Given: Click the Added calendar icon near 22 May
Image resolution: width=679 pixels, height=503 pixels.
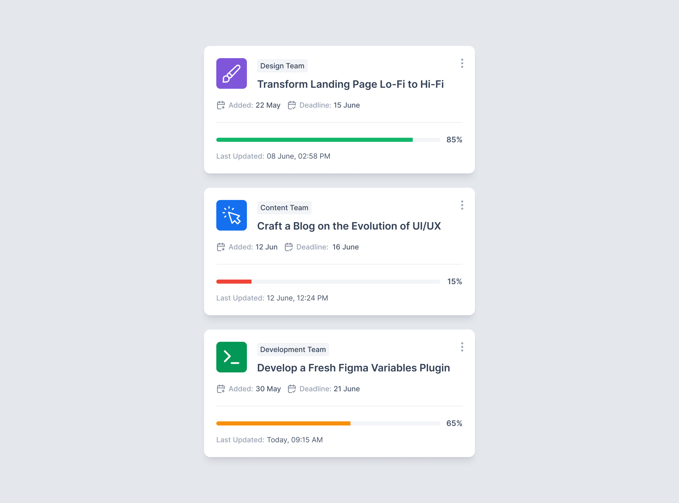Looking at the screenshot, I should [221, 105].
